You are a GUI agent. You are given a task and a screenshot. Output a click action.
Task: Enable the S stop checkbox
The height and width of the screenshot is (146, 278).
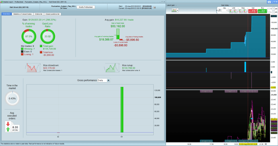pyautogui.click(x=269, y=9)
